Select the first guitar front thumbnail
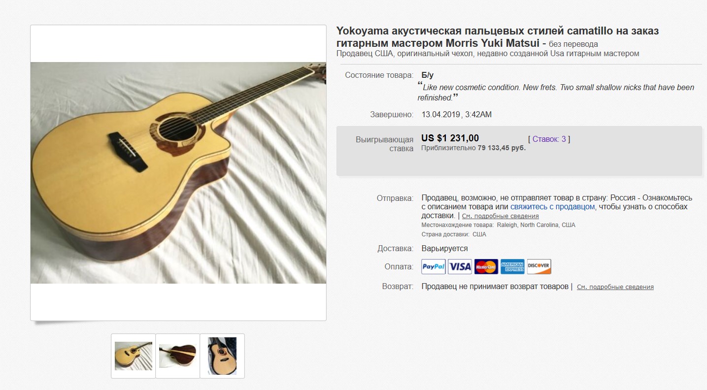Image resolution: width=707 pixels, height=390 pixels. (x=133, y=356)
